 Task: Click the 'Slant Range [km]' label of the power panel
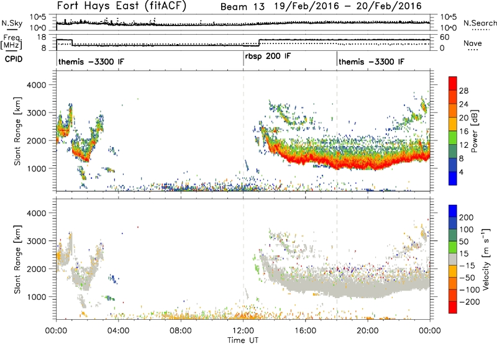click(17, 131)
